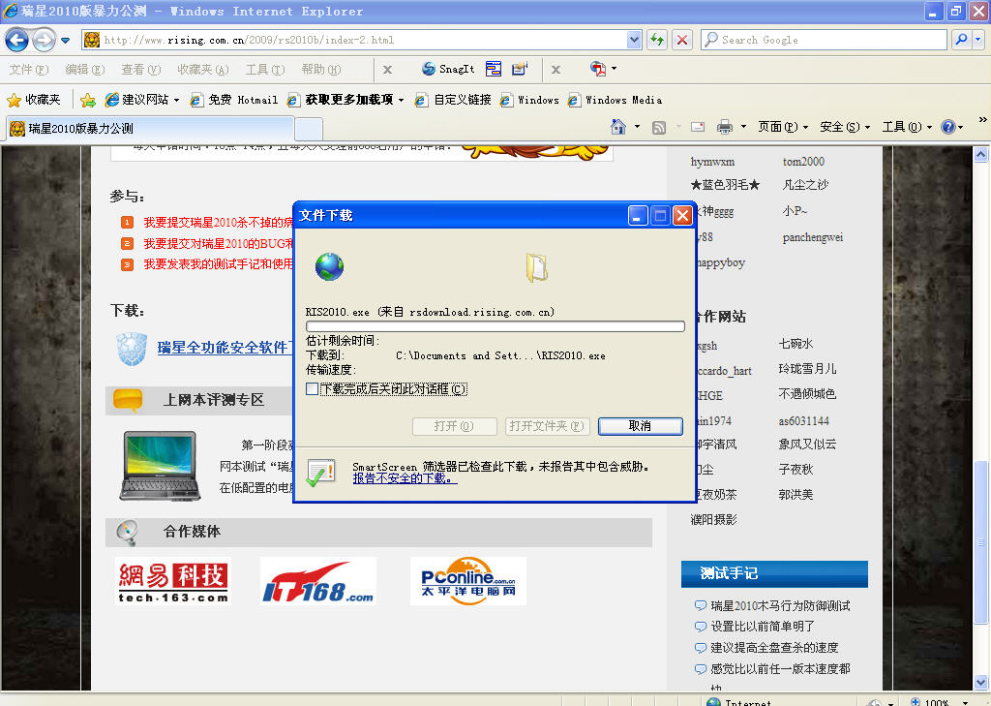Click the globe icon in download dialog
Image resolution: width=991 pixels, height=706 pixels.
click(329, 266)
